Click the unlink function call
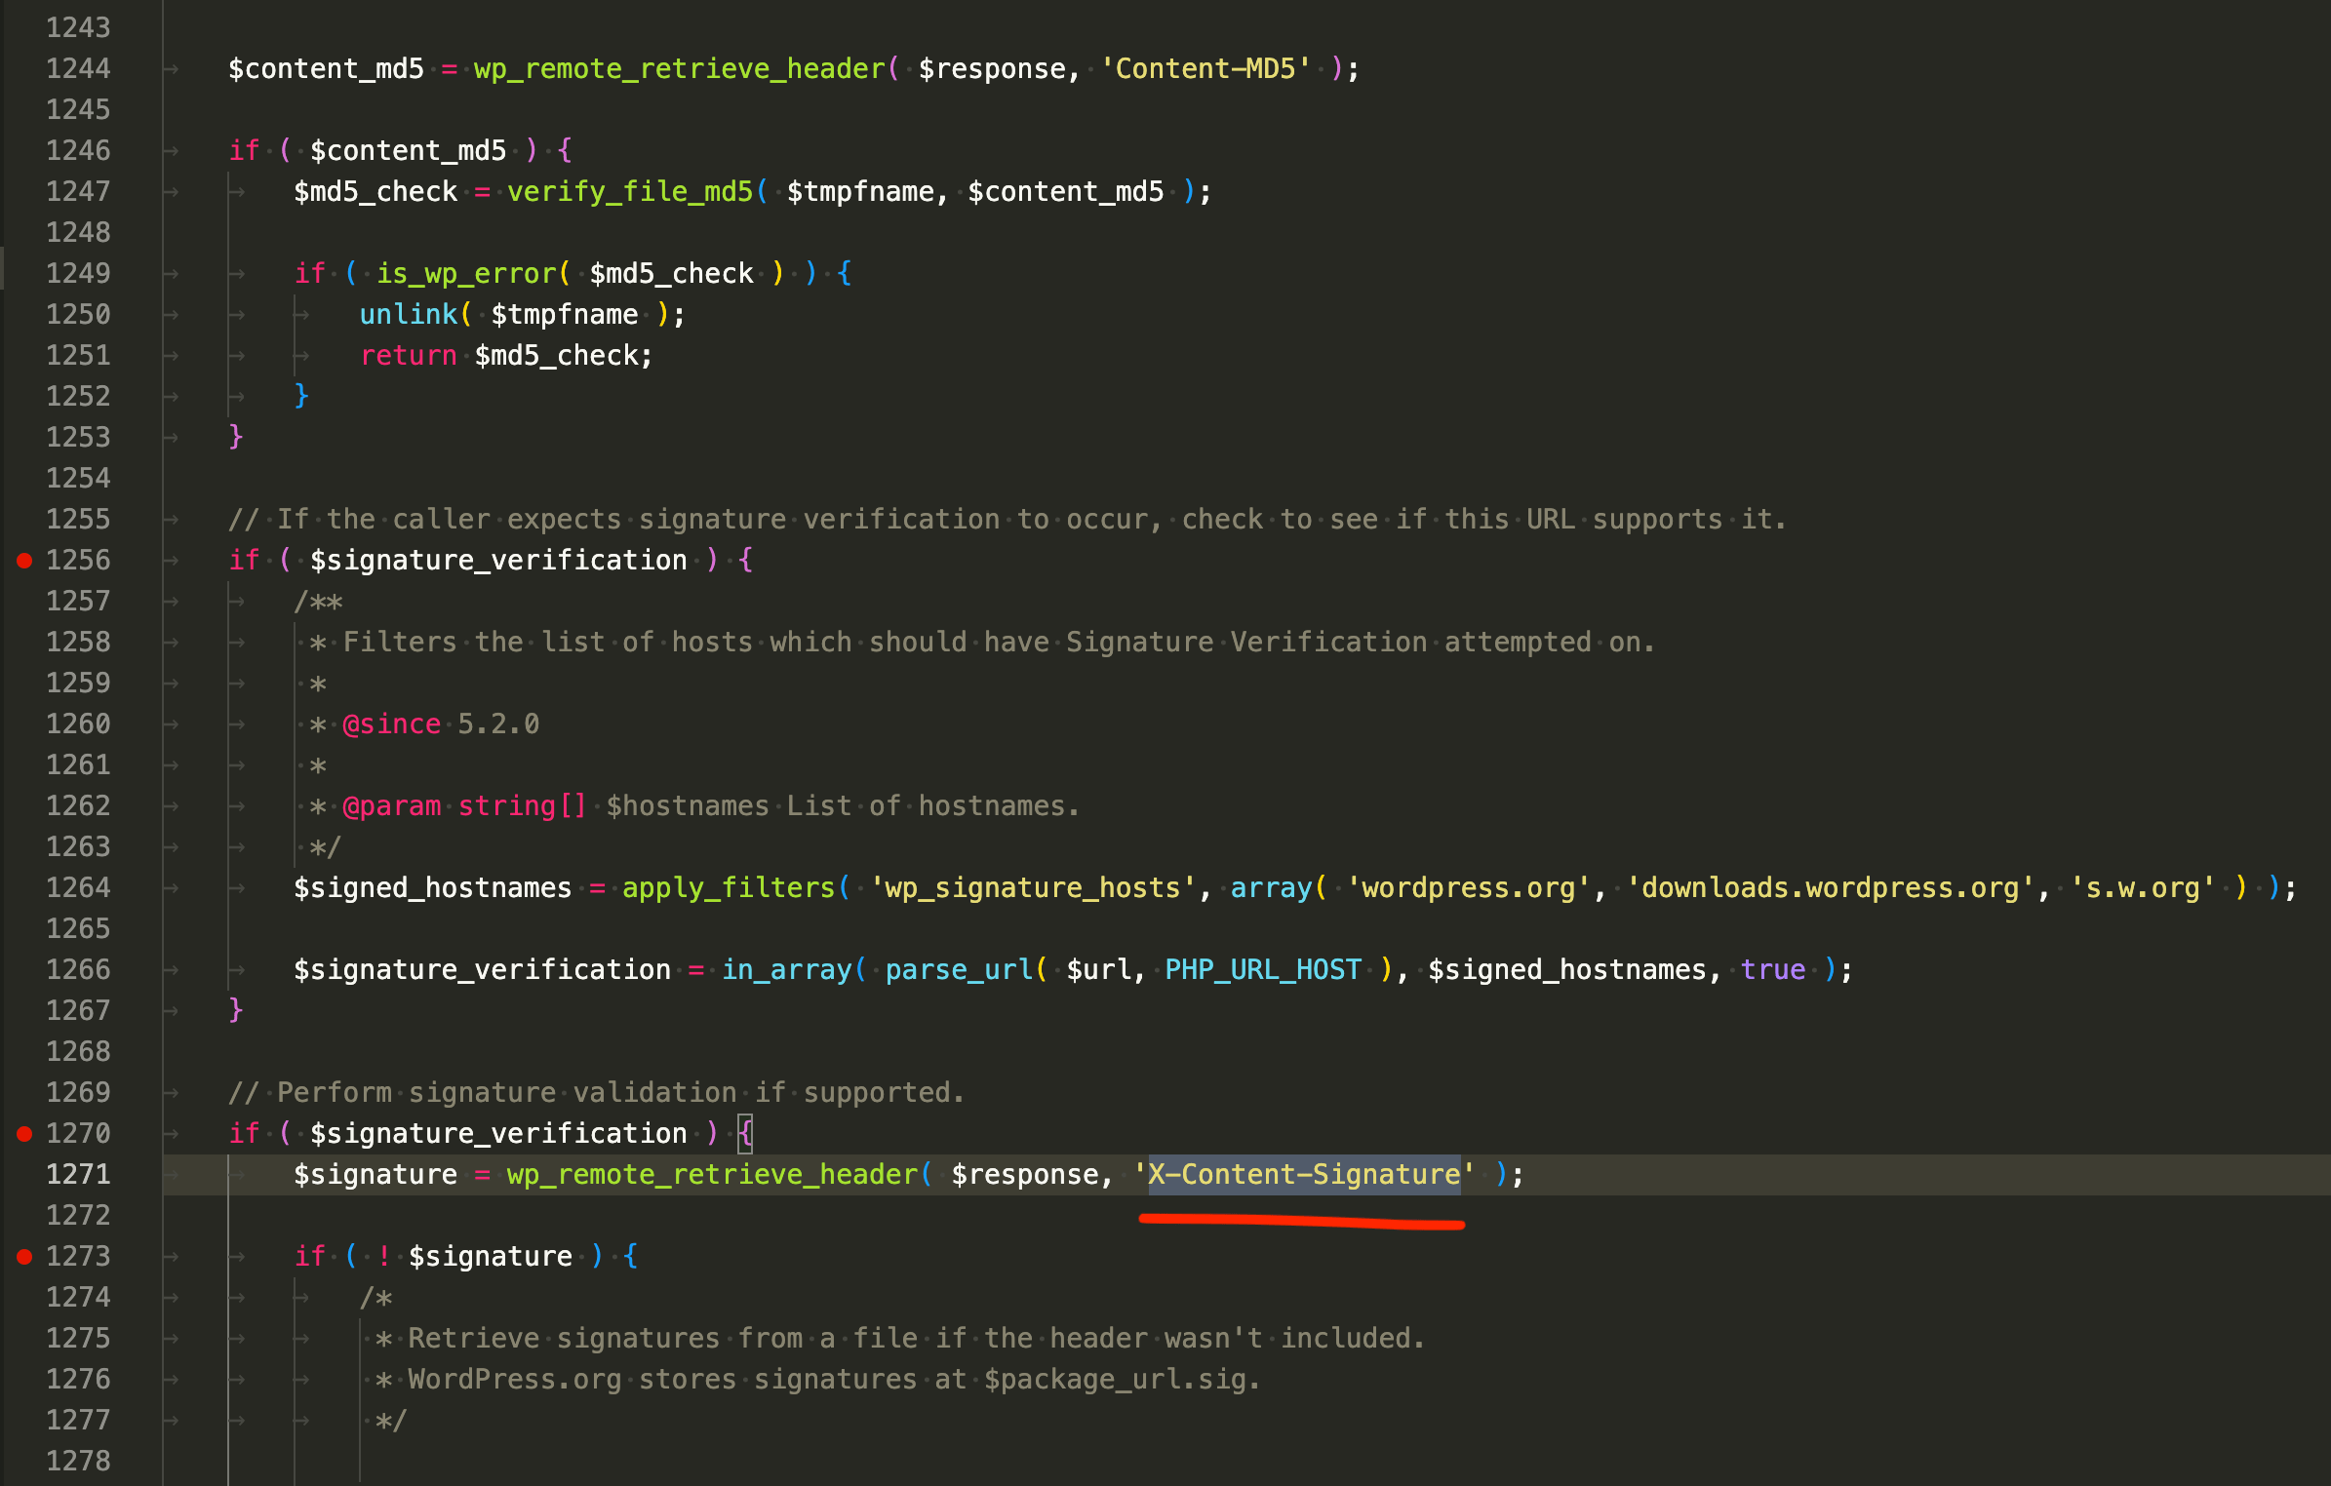The image size is (2331, 1486). [x=408, y=314]
